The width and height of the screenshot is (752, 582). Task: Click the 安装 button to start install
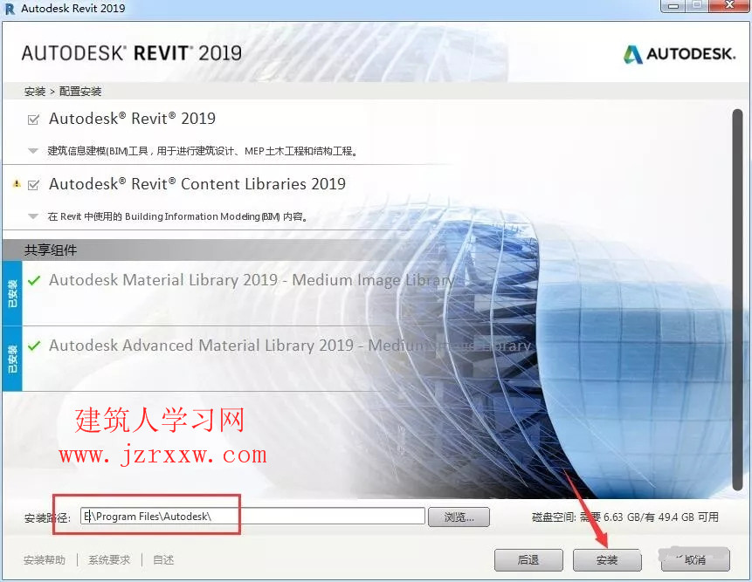607,559
